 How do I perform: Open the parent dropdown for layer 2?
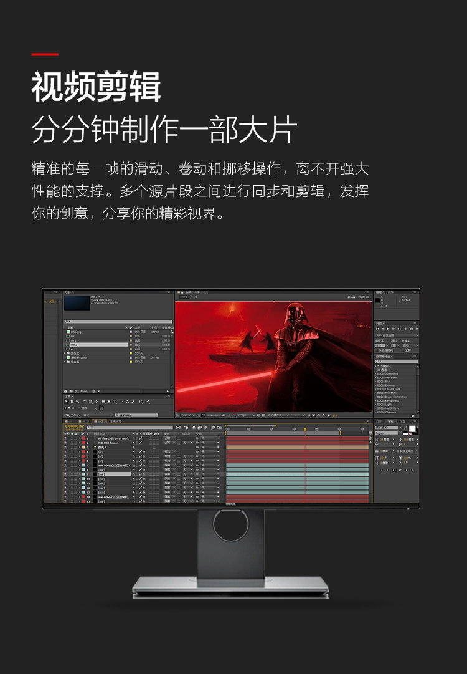click(x=210, y=443)
